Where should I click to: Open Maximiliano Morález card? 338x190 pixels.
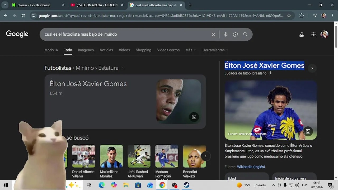pyautogui.click(x=111, y=161)
